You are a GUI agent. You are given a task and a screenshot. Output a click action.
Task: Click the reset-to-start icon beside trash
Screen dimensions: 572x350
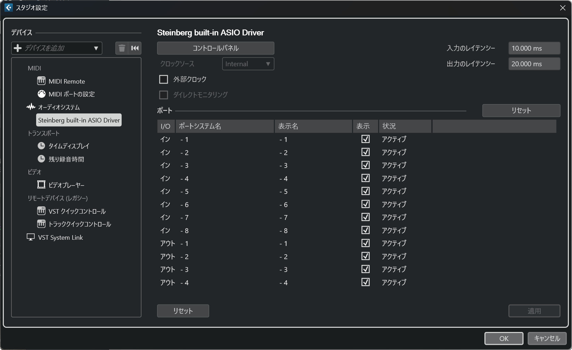(x=135, y=48)
